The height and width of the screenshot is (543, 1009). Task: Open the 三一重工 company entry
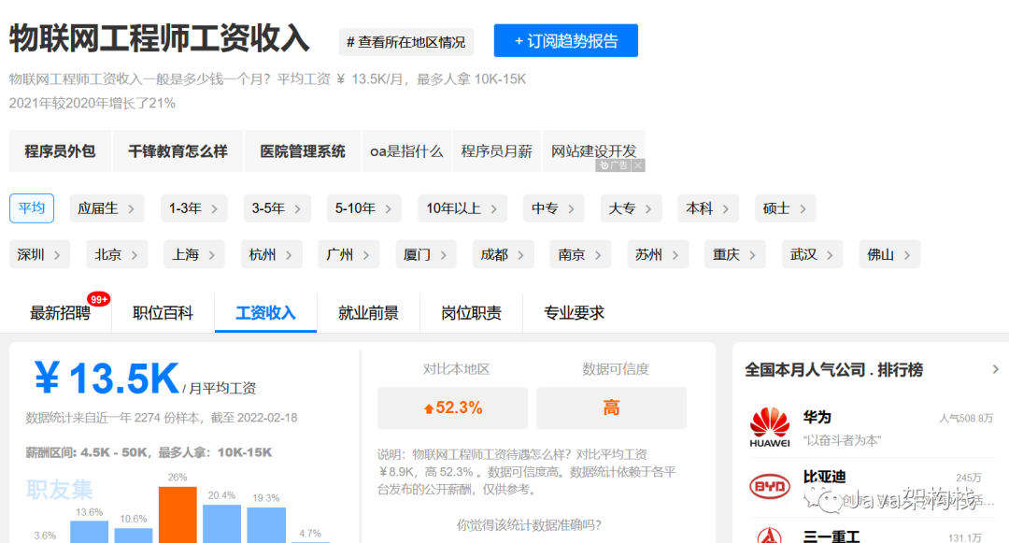(872, 532)
